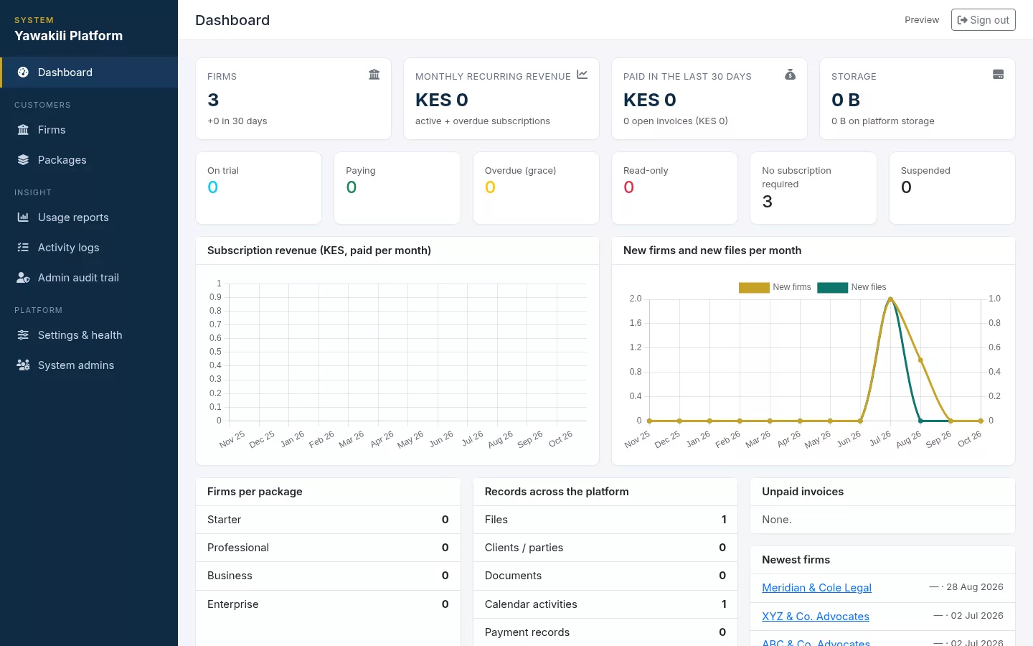Click the Calendar activities row

(605, 604)
